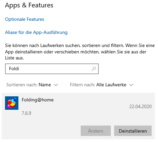158x142 pixels.
Task: Click the version number 7.6.9
Action: point(26,113)
